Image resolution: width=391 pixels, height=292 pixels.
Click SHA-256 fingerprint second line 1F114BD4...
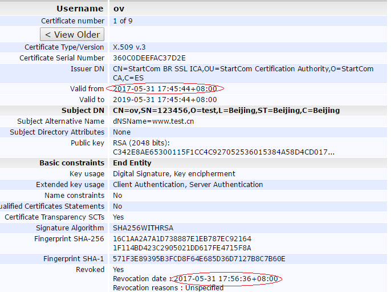pos(182,248)
